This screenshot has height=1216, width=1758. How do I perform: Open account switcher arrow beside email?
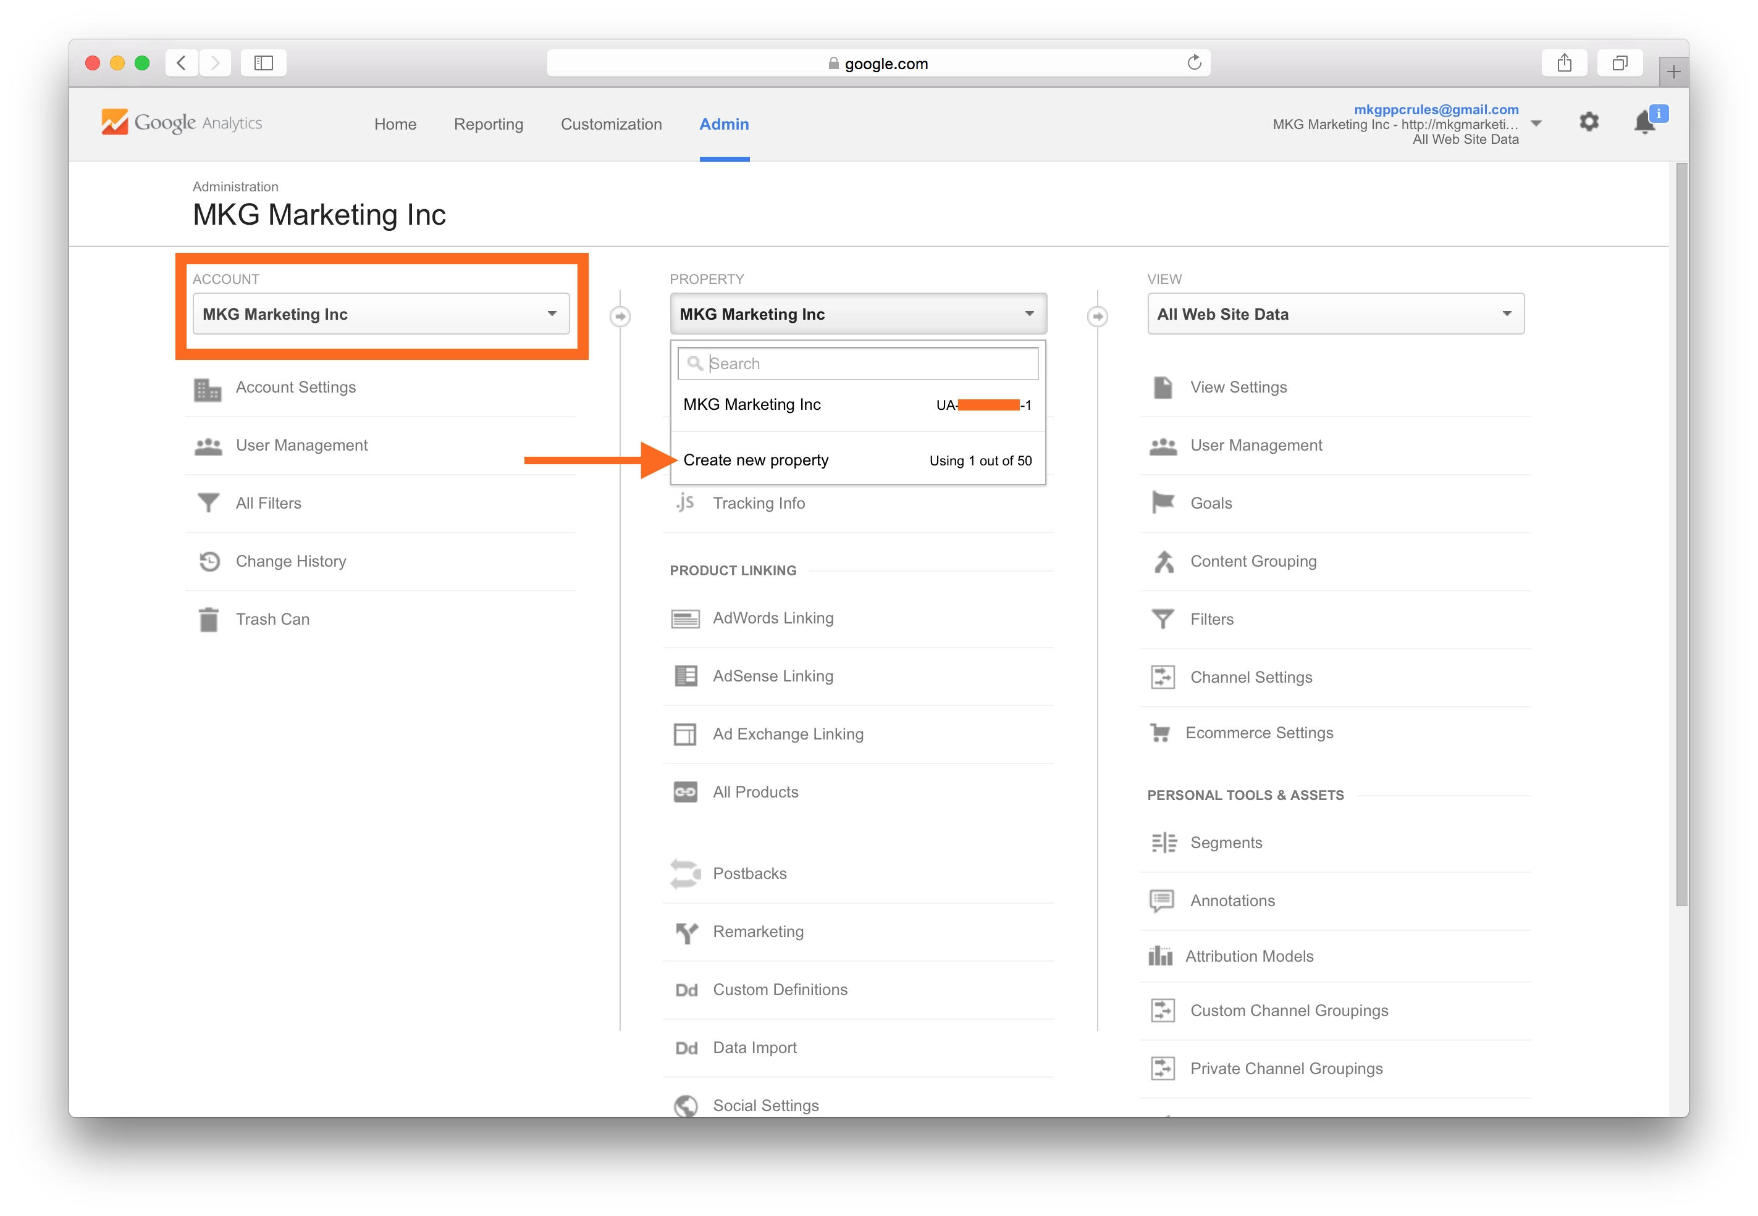tap(1536, 123)
